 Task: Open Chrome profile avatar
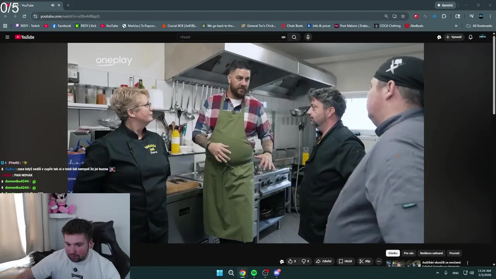point(481,16)
